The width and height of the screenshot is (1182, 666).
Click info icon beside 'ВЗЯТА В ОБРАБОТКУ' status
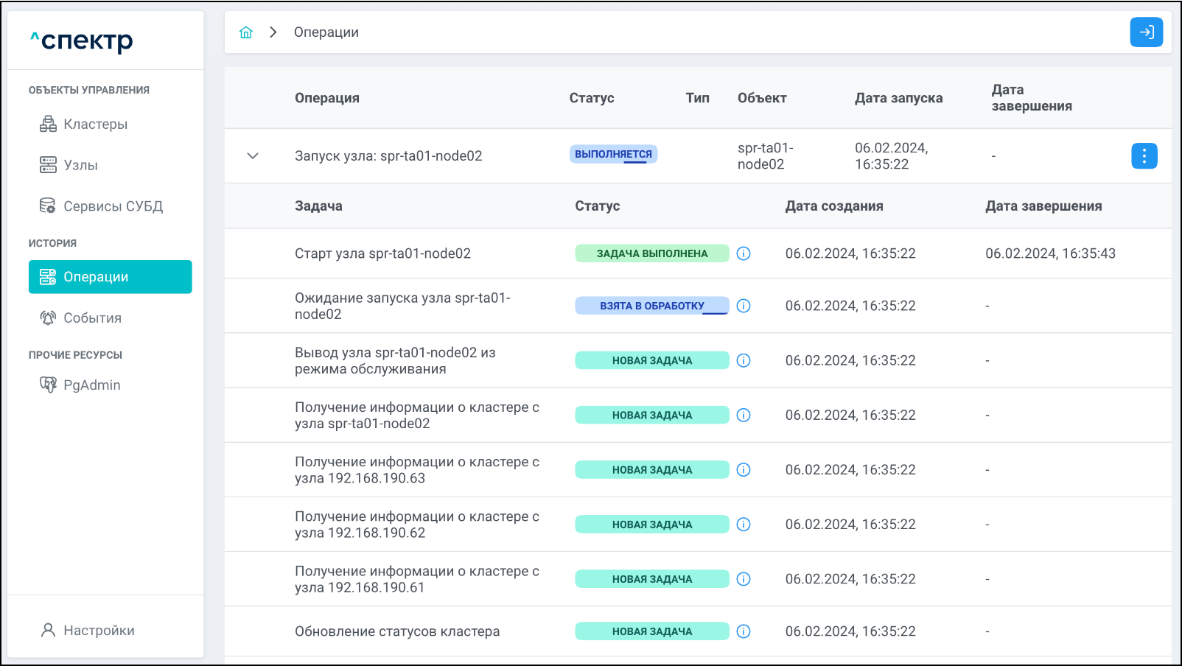744,306
